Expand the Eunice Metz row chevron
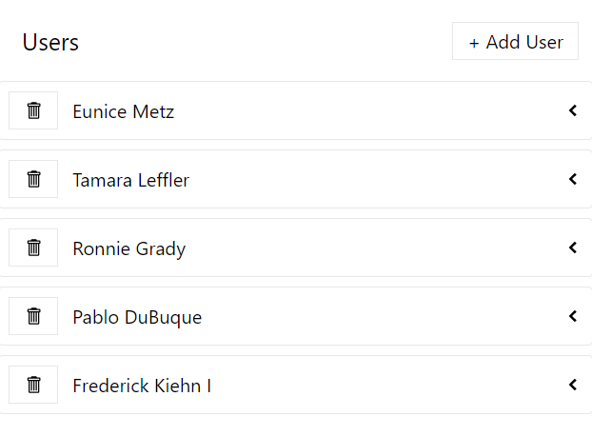Viewport: 592px width, 436px height. [x=573, y=110]
